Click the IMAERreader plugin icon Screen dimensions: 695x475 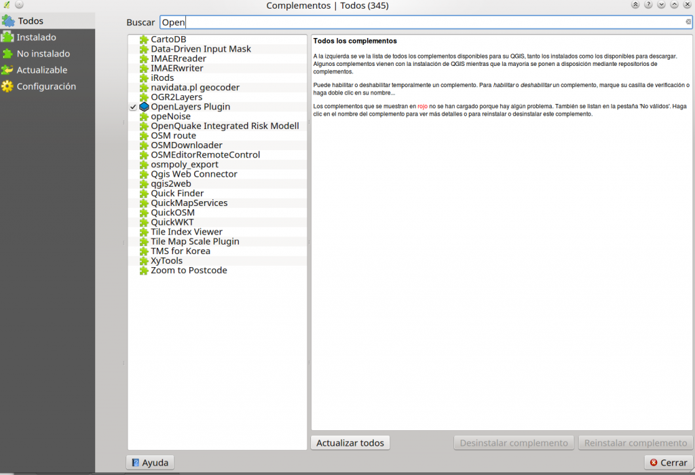coord(144,59)
